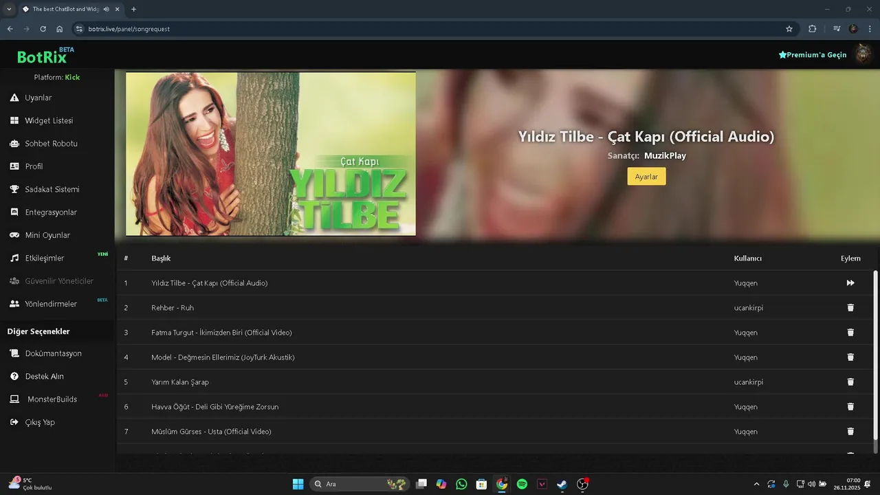The height and width of the screenshot is (495, 880).
Task: Open Chrome profile avatar
Action: 853,29
